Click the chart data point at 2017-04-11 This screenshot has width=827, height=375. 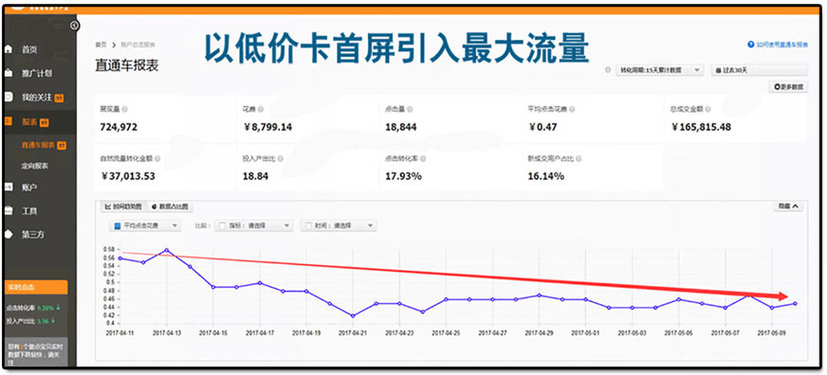[120, 259]
